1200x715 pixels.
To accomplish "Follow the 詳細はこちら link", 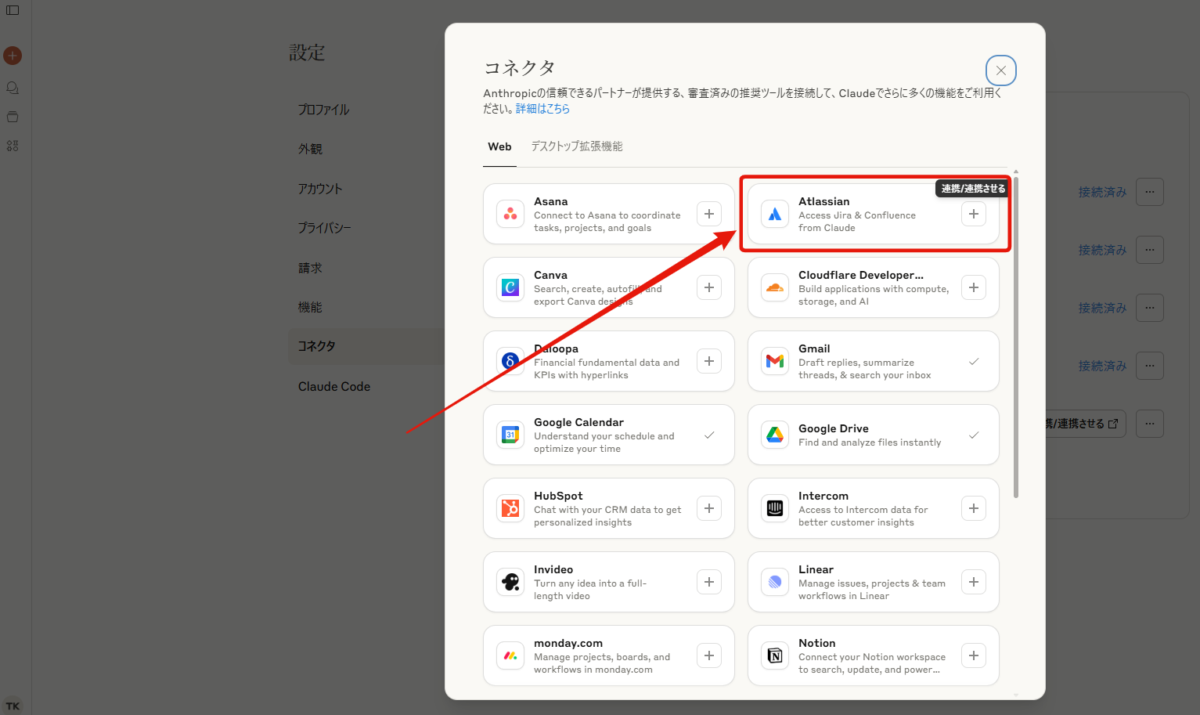I will 542,109.
